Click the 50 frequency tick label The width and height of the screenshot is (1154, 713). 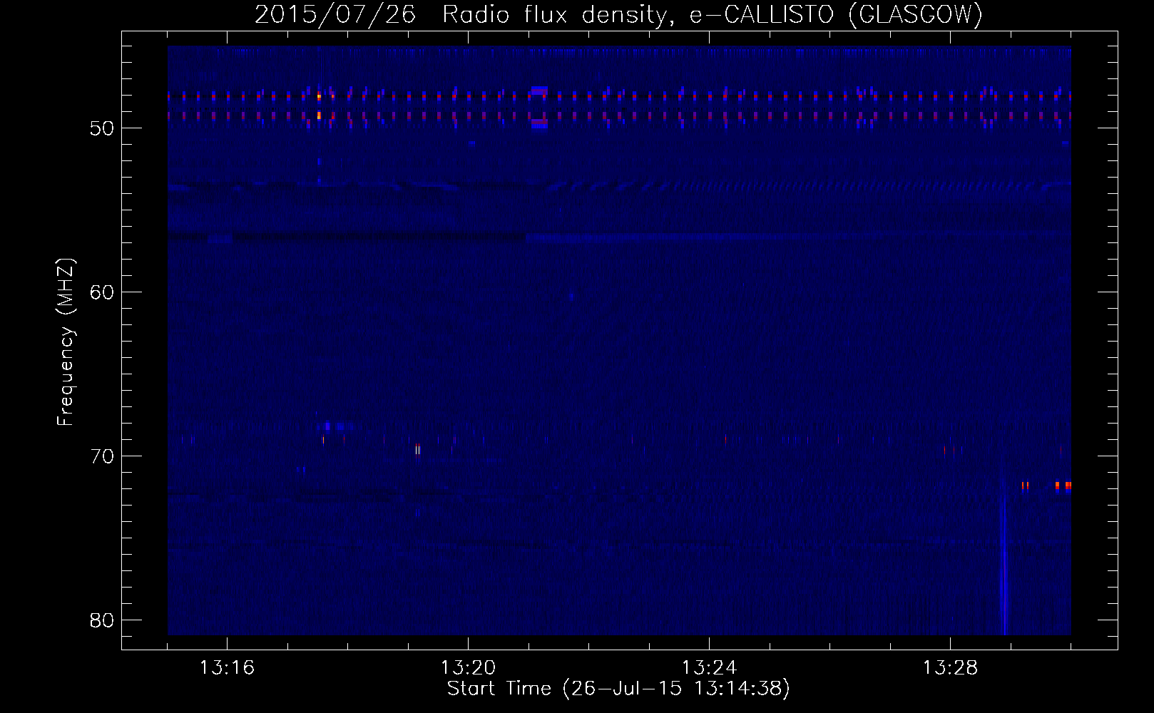pos(103,128)
